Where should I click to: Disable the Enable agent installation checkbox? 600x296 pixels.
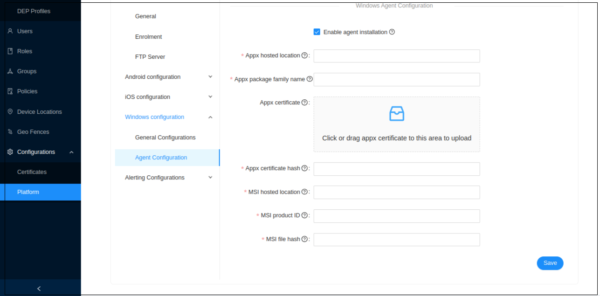pyautogui.click(x=317, y=32)
